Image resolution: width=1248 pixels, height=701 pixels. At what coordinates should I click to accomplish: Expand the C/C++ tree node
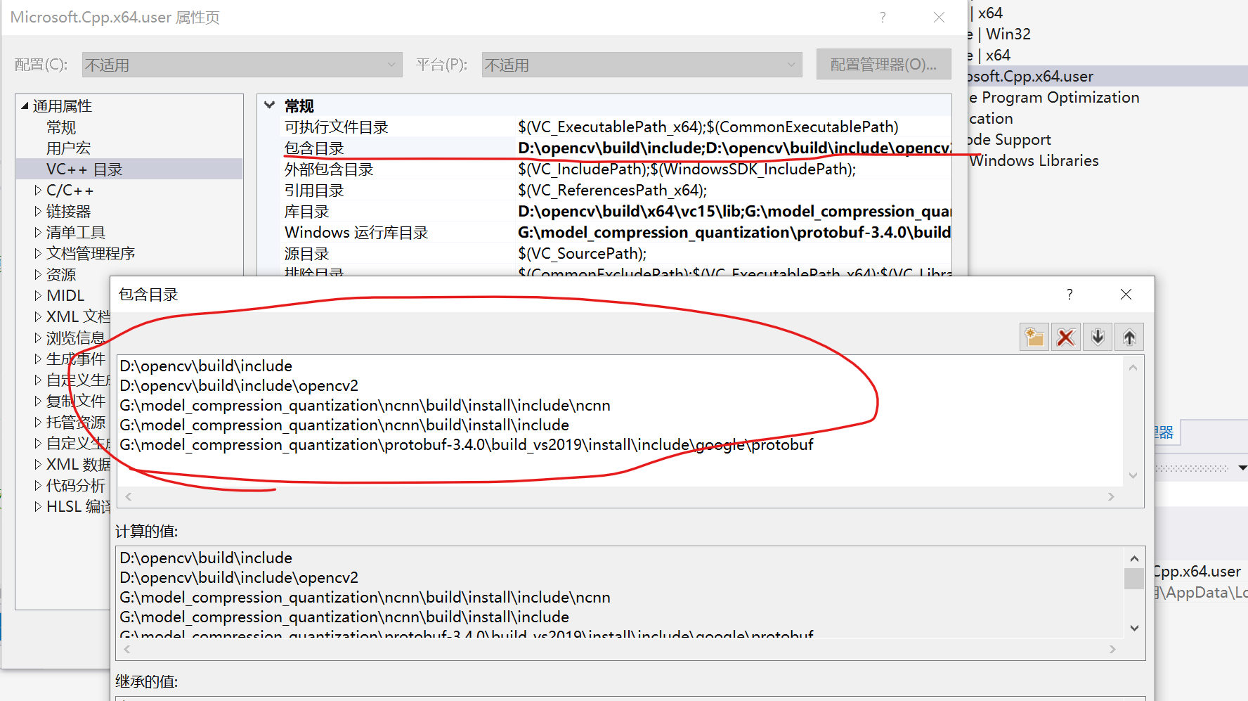(x=38, y=190)
